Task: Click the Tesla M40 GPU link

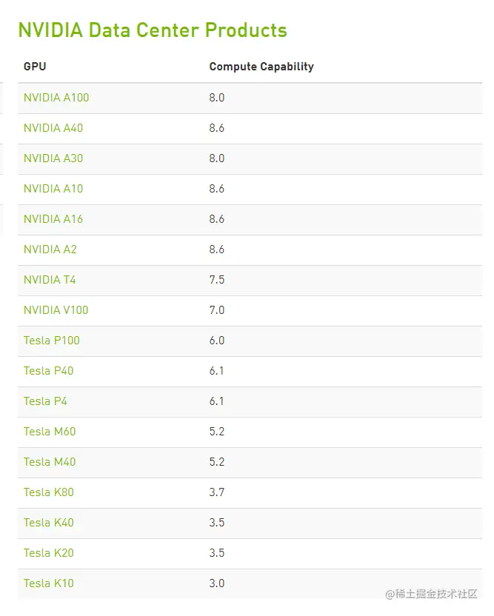Action: pos(50,462)
